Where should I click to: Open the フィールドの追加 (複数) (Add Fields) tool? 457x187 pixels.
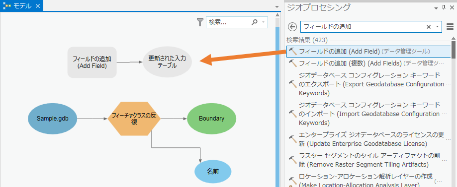click(368, 63)
